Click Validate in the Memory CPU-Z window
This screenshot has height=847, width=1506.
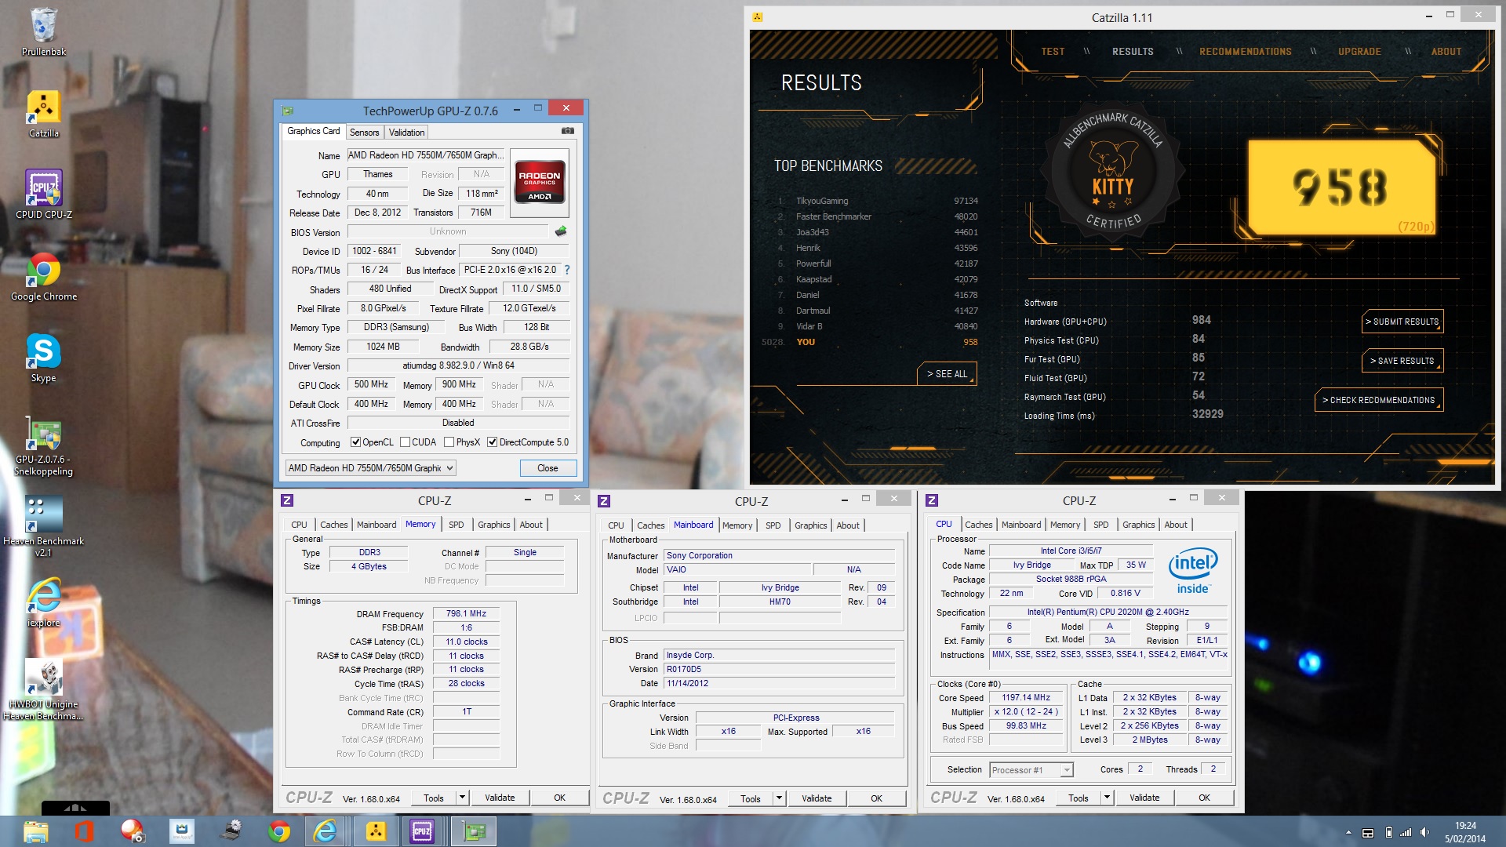[500, 798]
